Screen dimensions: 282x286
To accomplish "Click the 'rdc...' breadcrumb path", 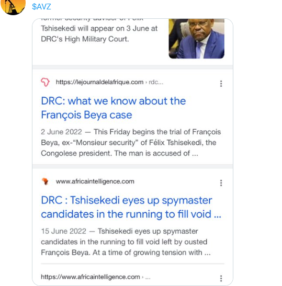I will [156, 82].
